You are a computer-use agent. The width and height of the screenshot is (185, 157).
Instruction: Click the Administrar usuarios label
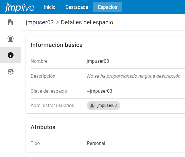coord(52,105)
